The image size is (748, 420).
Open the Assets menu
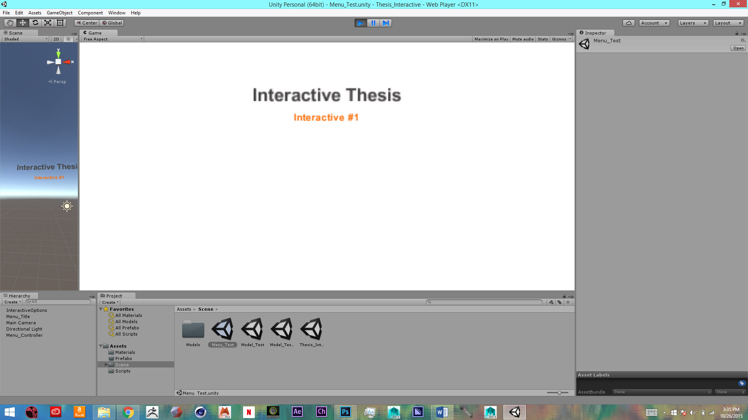tap(35, 13)
